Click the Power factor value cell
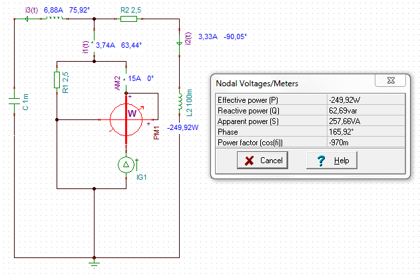The width and height of the screenshot is (420, 274). click(365, 143)
